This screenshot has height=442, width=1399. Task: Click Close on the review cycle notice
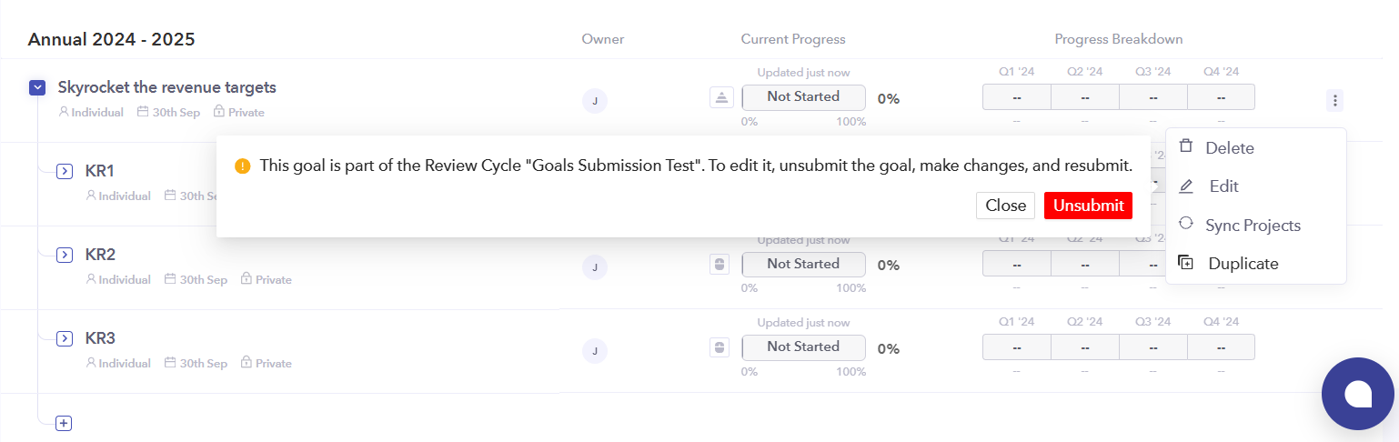pyautogui.click(x=1005, y=206)
